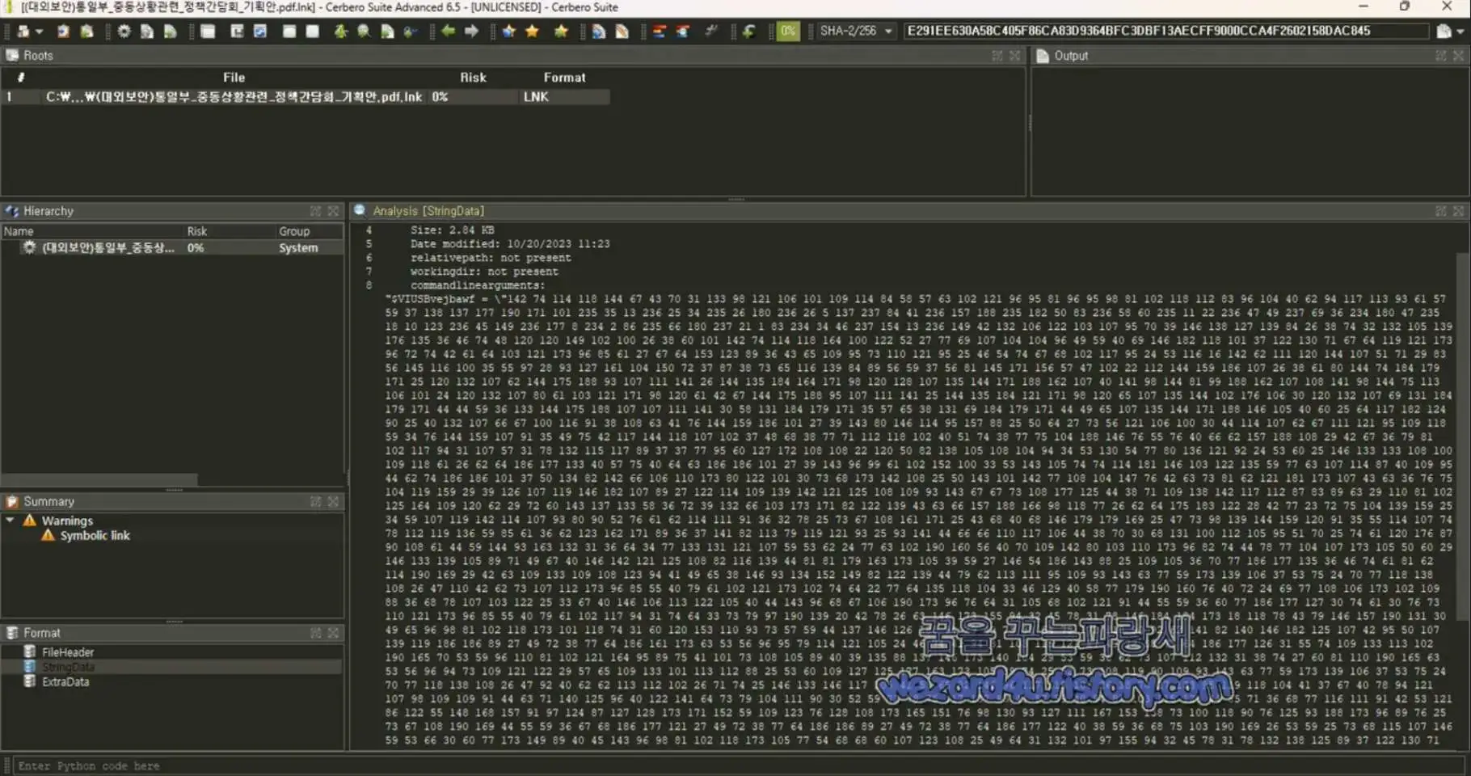The image size is (1471, 776).
Task: Sort Roots by File column header
Action: [234, 77]
